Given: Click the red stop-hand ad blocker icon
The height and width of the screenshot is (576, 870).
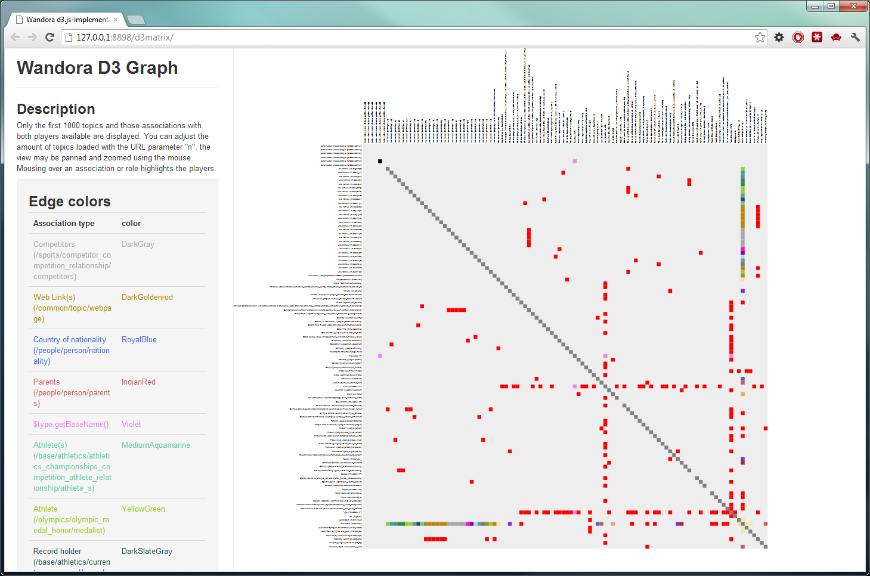Looking at the screenshot, I should click(798, 37).
